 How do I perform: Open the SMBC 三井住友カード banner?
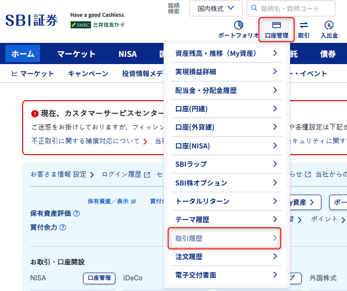(x=97, y=25)
